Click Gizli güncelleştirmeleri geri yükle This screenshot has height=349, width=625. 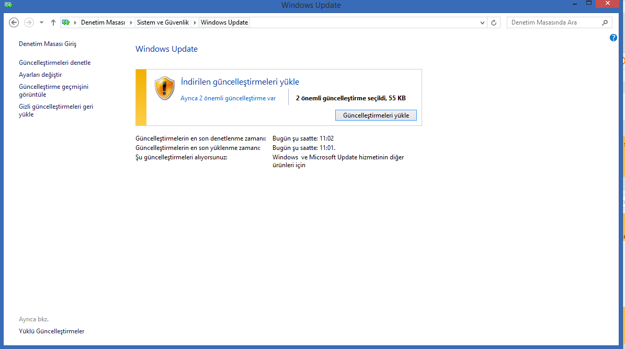coord(56,110)
